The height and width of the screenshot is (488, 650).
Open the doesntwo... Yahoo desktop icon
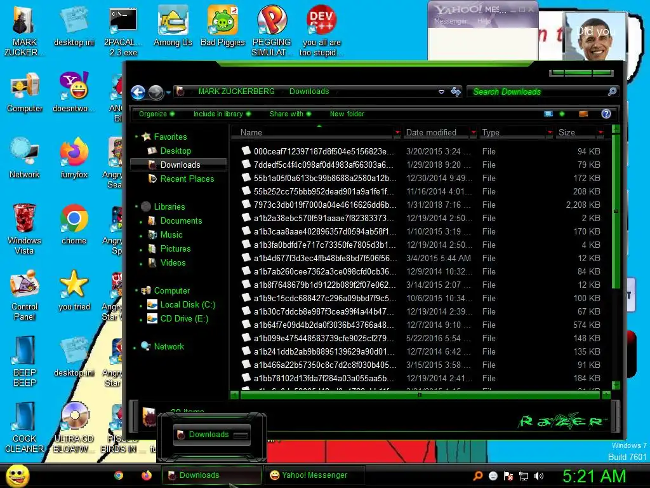[x=74, y=92]
